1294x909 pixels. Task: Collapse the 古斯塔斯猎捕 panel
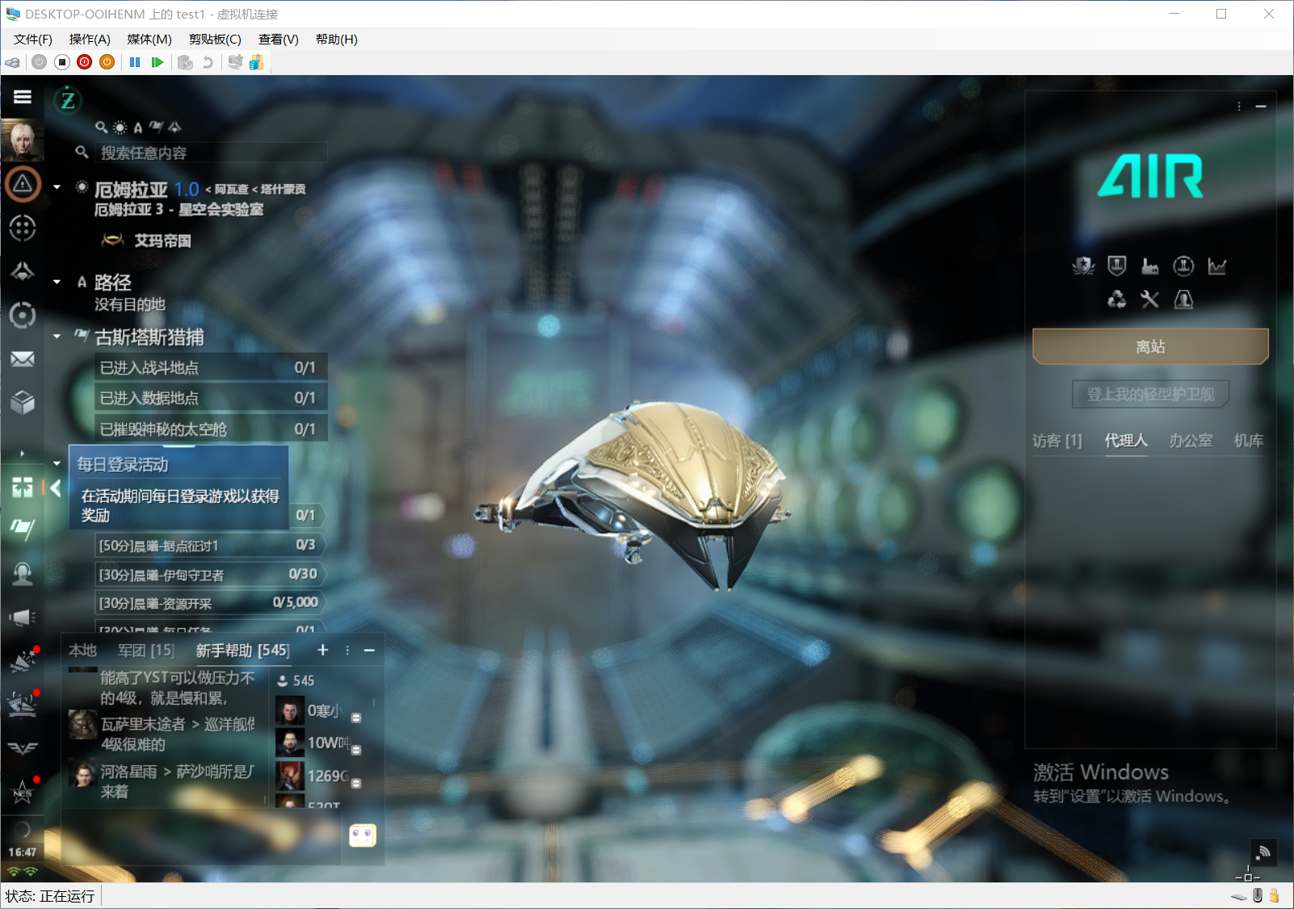pos(57,336)
